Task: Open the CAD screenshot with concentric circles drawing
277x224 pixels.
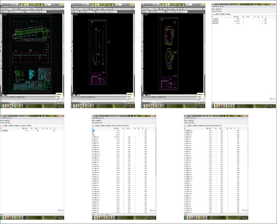Action: pyautogui.click(x=173, y=56)
